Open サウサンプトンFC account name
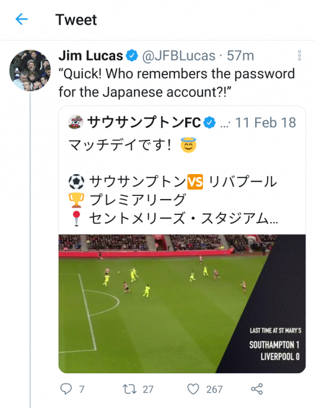Screen dimensions: 315x408 (x=144, y=122)
